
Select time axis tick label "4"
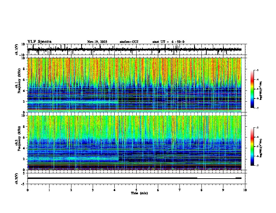[x=115, y=190]
